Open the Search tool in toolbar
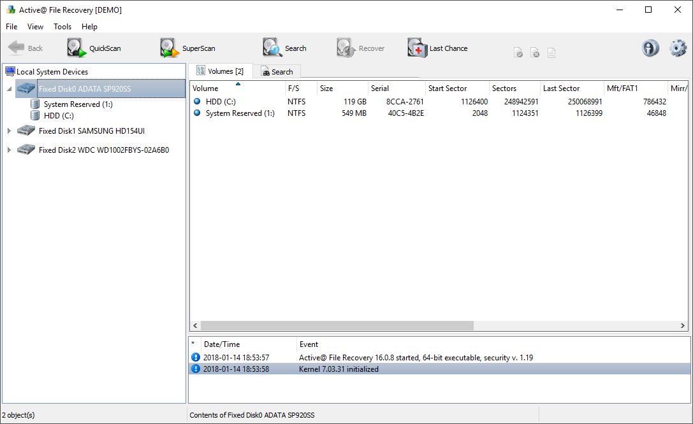693x424 pixels. (x=284, y=48)
